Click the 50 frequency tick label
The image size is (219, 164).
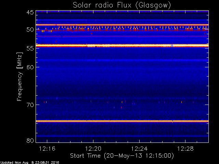tap(30, 30)
